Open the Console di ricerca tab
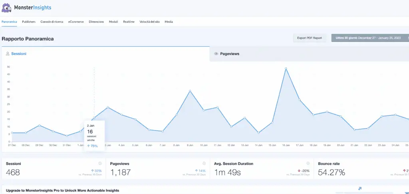 (x=52, y=22)
